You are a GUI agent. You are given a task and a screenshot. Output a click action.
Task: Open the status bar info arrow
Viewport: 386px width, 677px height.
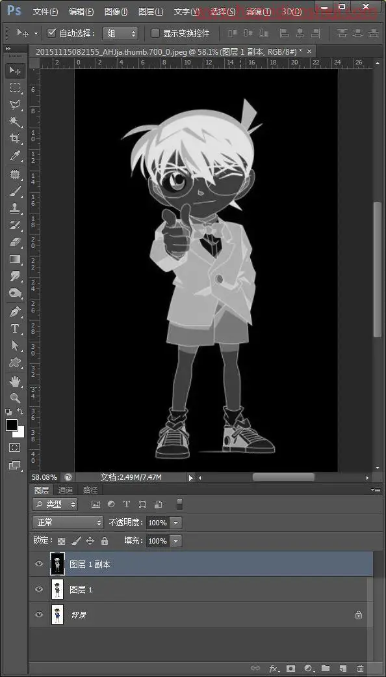click(x=191, y=478)
